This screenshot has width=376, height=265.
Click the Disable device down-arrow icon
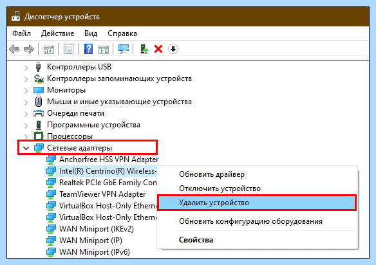pyautogui.click(x=173, y=49)
